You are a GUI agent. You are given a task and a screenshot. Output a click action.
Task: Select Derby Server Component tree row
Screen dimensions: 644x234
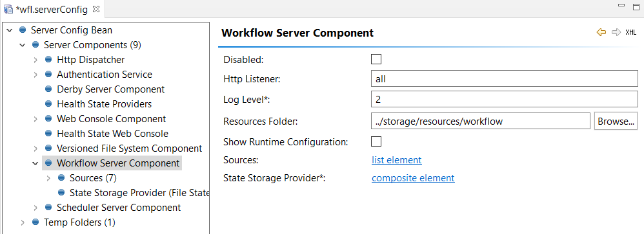click(110, 89)
